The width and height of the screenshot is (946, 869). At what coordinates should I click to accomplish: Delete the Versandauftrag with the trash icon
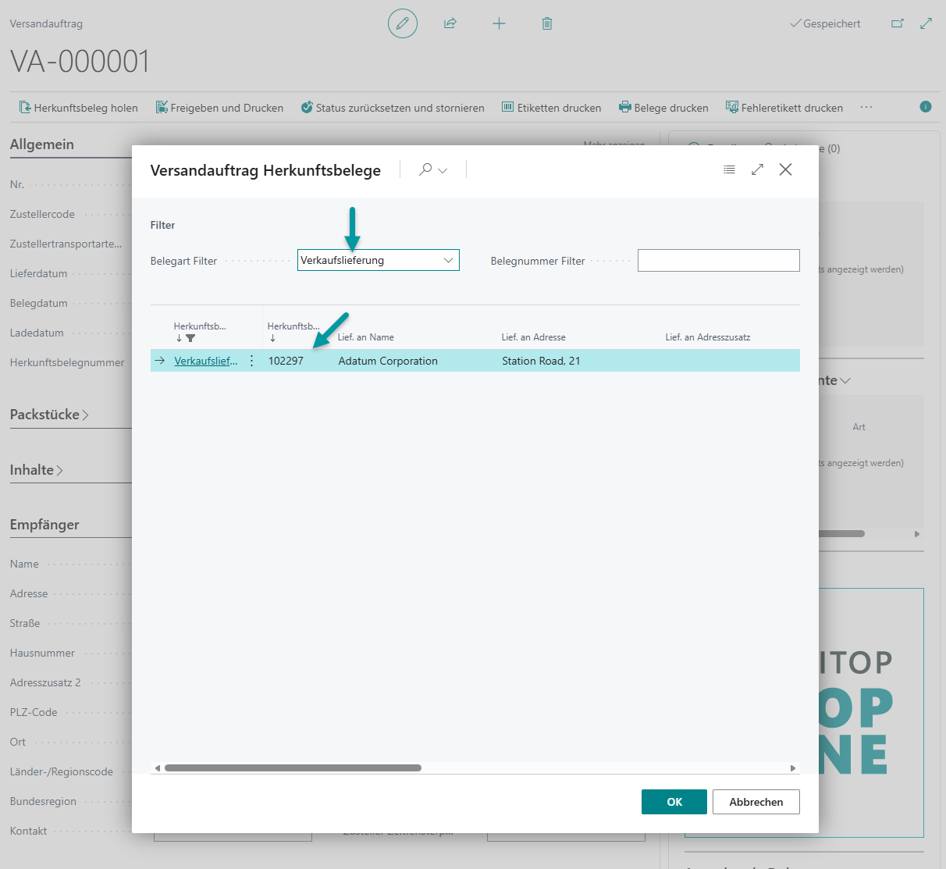(x=547, y=23)
